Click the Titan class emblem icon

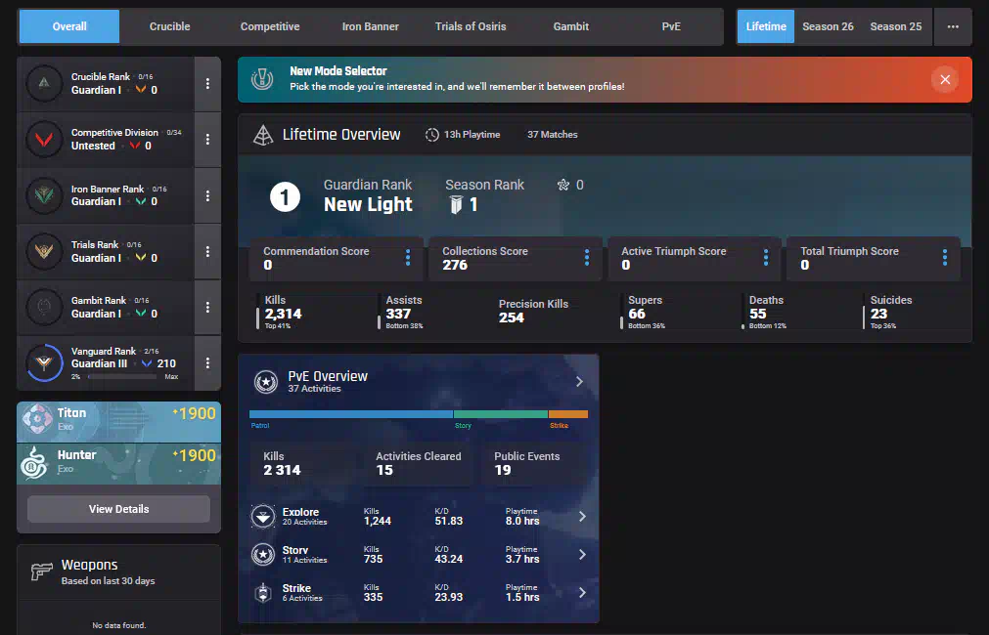pyautogui.click(x=36, y=419)
